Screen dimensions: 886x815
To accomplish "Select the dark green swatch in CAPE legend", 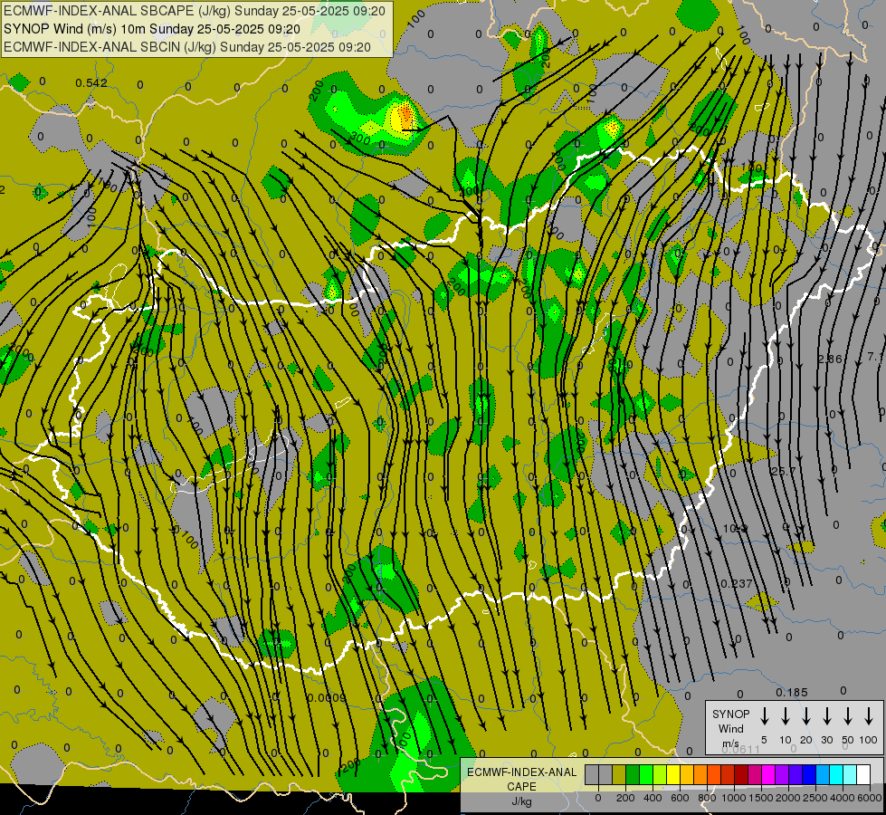I will (633, 774).
